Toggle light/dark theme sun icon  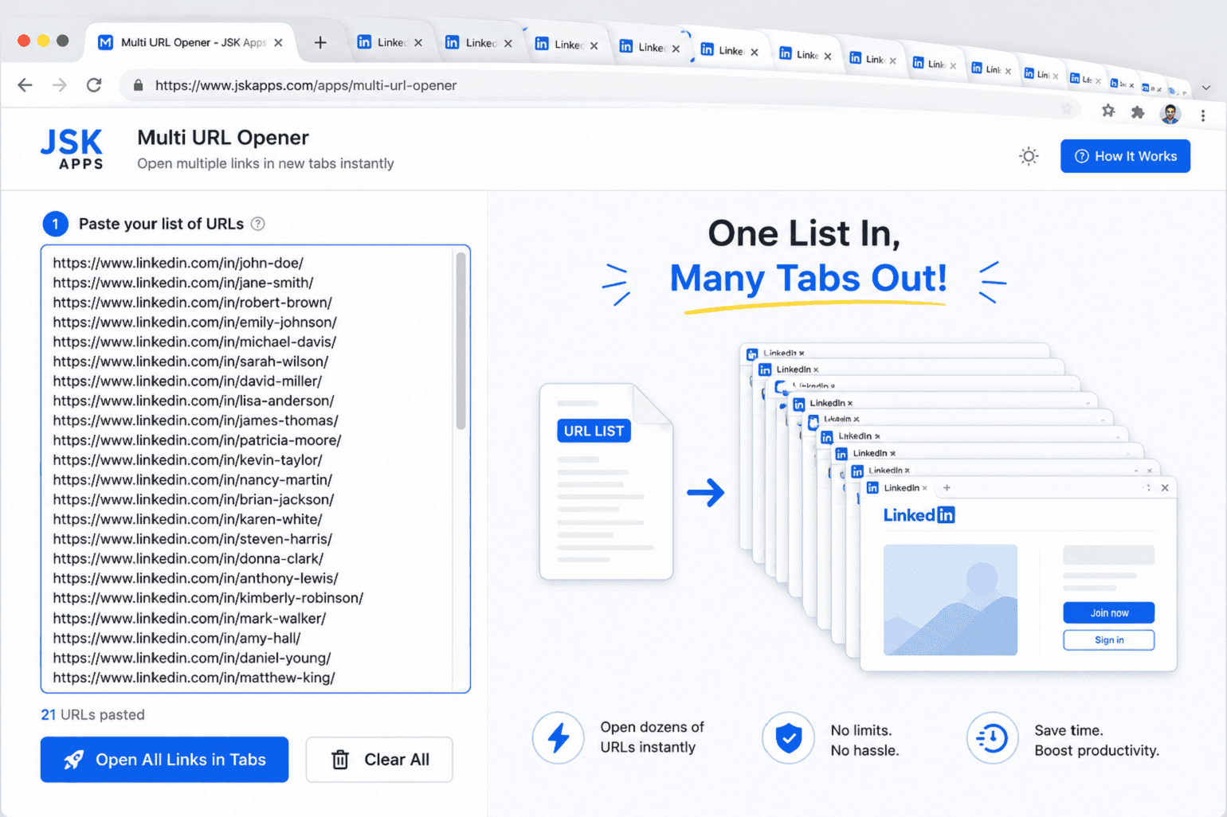click(1029, 156)
